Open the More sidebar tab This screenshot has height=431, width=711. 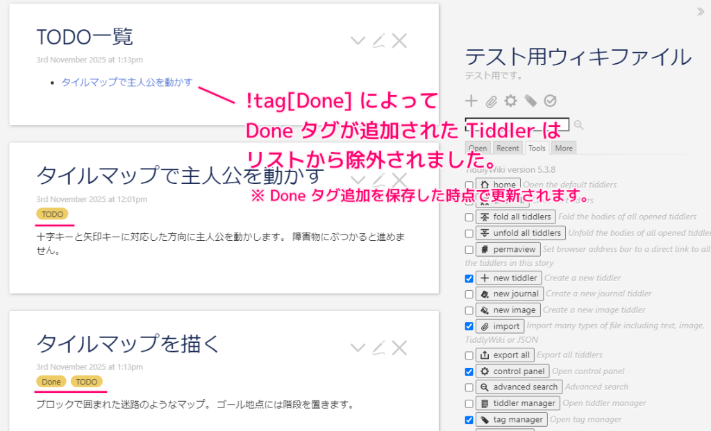click(563, 147)
